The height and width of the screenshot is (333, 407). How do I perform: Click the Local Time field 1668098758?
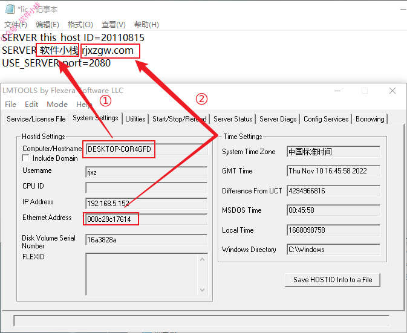334,230
